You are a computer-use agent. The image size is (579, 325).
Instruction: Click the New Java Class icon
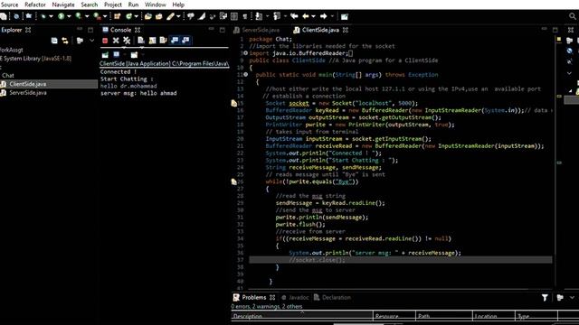128,16
